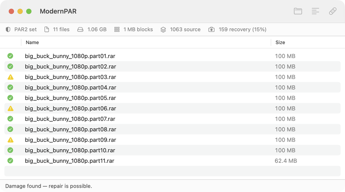Close the ModernPAR window
The width and height of the screenshot is (345, 192).
(x=11, y=11)
